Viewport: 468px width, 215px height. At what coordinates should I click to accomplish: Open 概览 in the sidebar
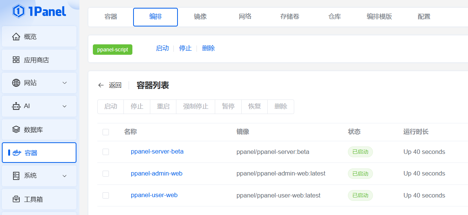click(x=39, y=37)
